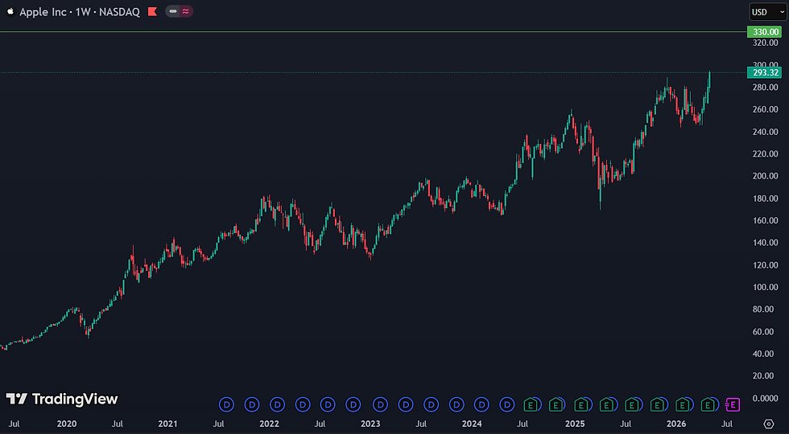Open the earnings marker for August 2025
The width and height of the screenshot is (789, 434).
click(631, 403)
